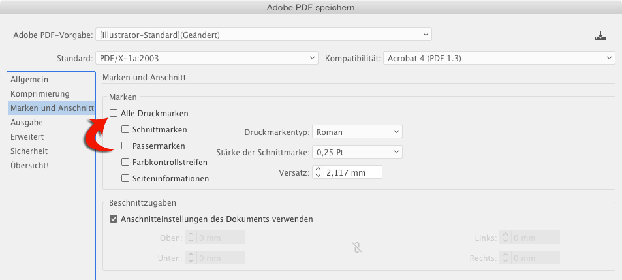The height and width of the screenshot is (280, 622).
Task: Expand the Kompatibilität dropdown
Action: pos(499,59)
